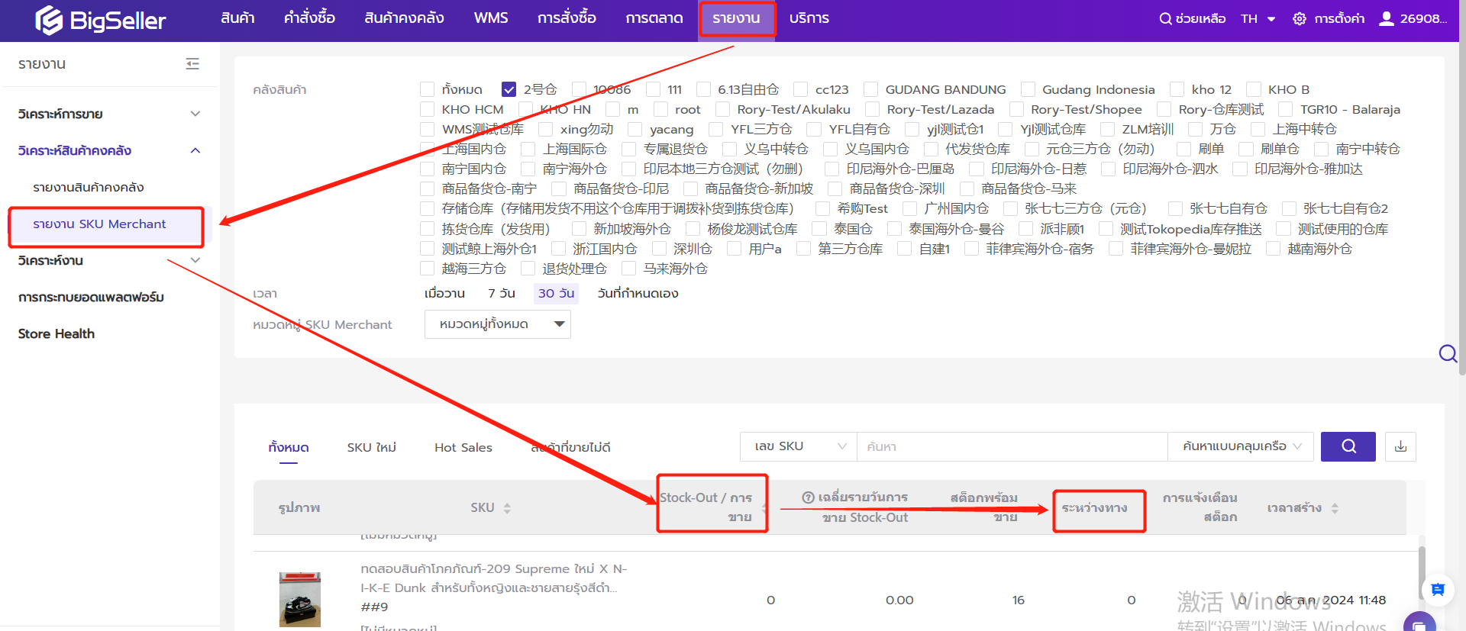Collapse the sidebar using the menu fold icon
1466x631 pixels.
click(x=192, y=64)
